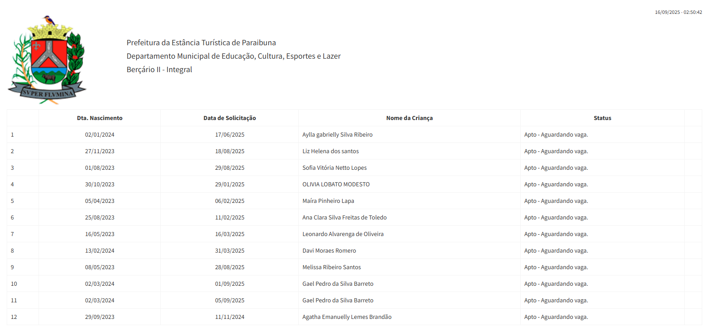Click the birth date 02/01/2024
Screen dimensions: 704x331
[99, 135]
